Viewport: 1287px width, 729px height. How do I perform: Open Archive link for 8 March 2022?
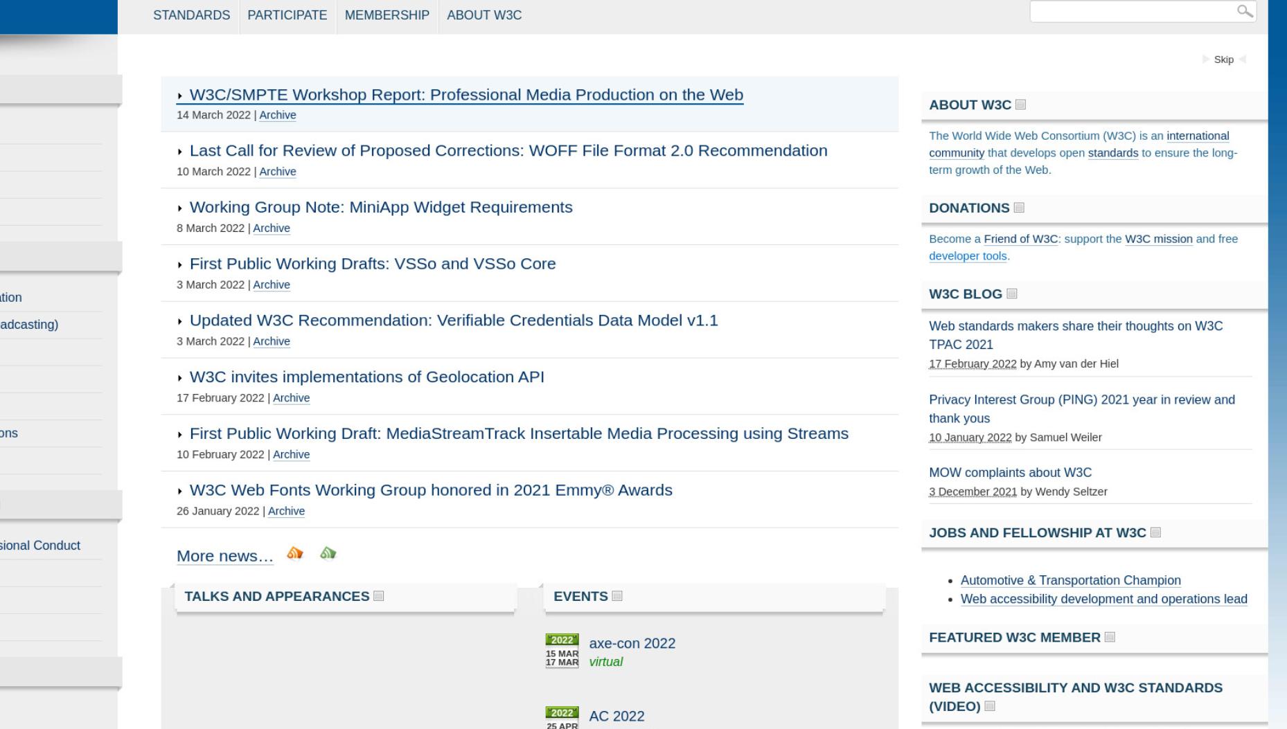[x=272, y=228]
